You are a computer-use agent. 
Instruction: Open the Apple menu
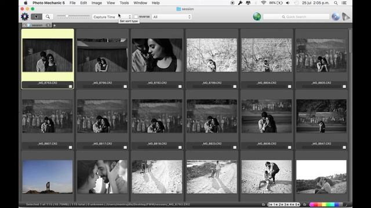26,3
